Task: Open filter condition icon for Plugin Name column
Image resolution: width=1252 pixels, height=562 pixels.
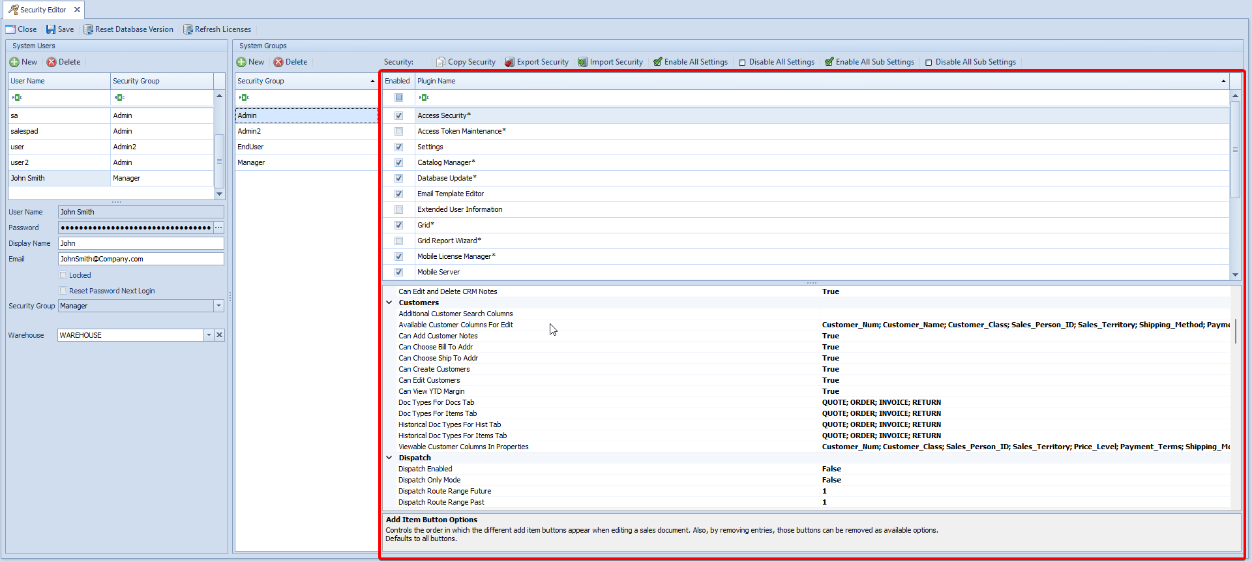Action: pyautogui.click(x=425, y=98)
